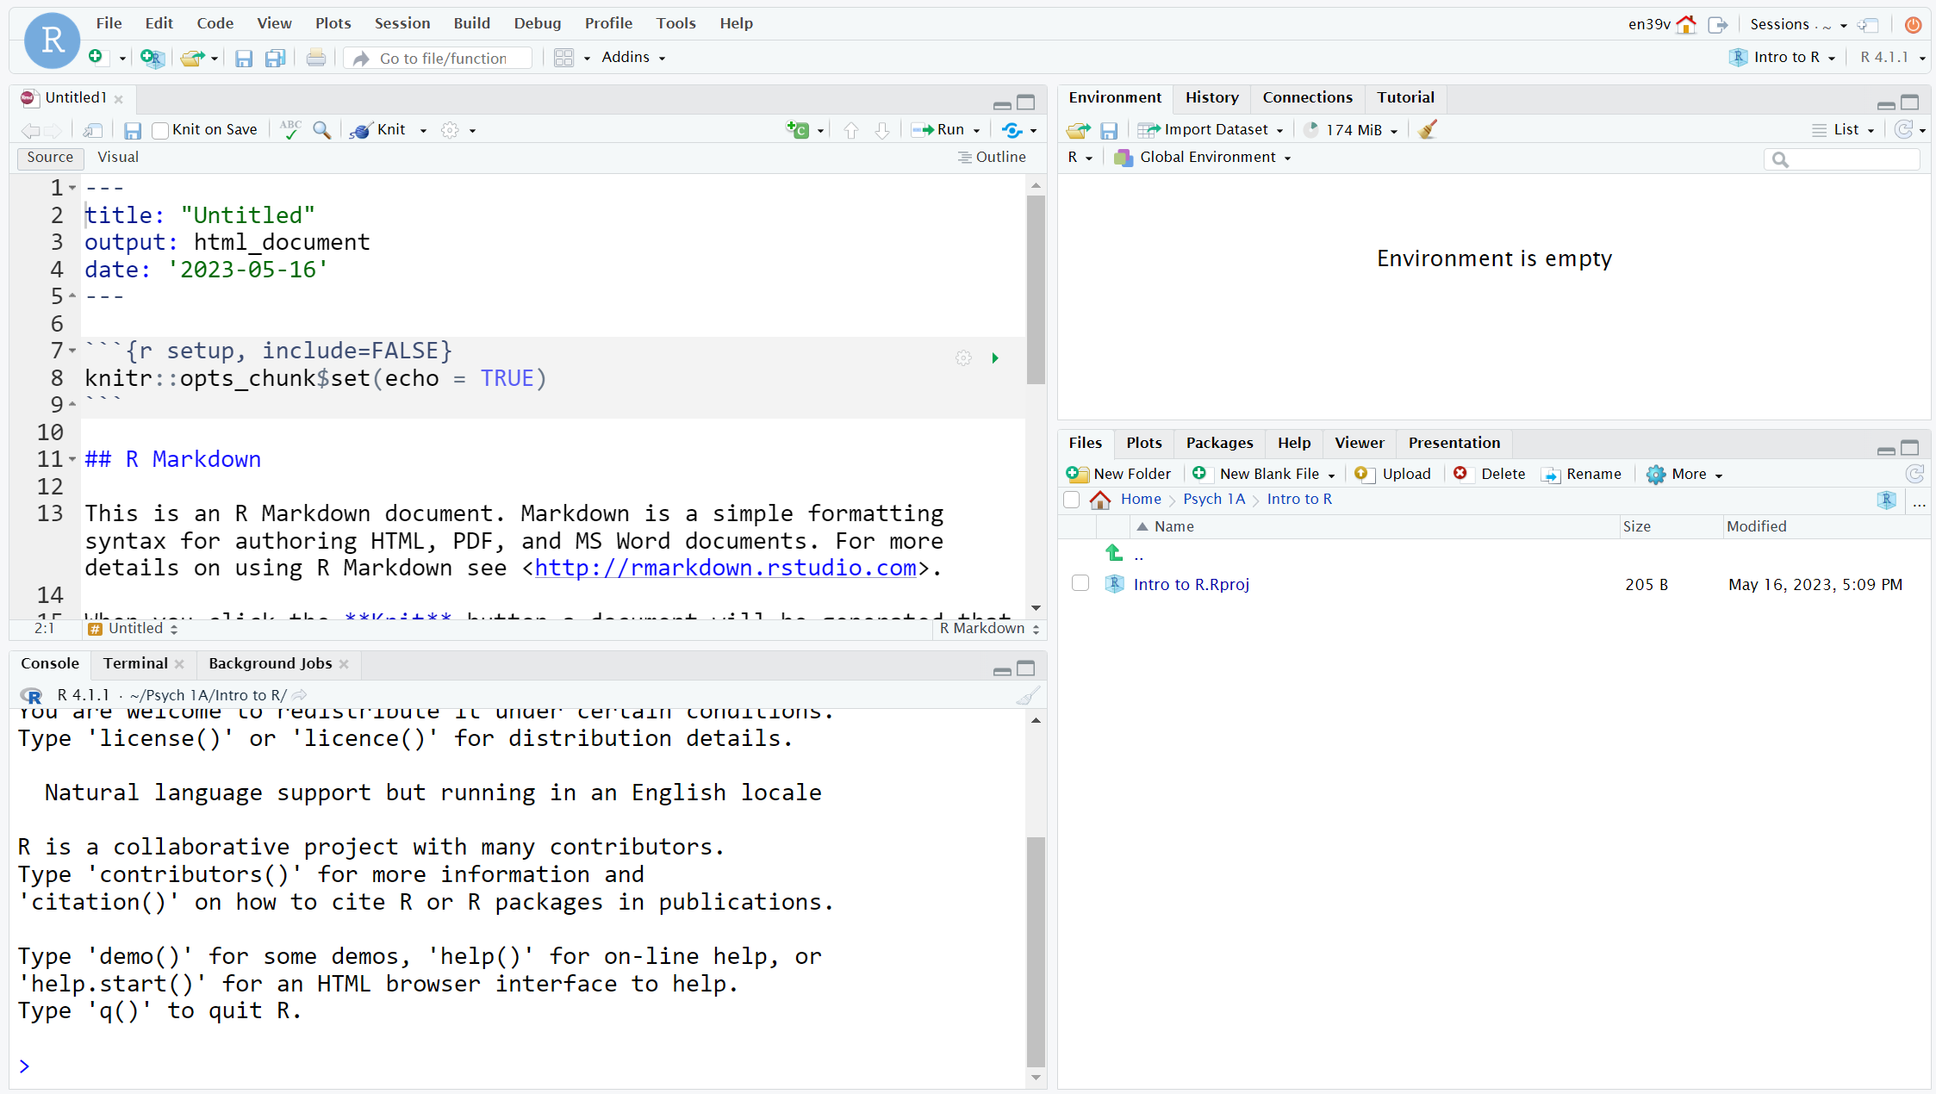
Task: Open the Run dropdown arrow
Action: [x=976, y=131]
